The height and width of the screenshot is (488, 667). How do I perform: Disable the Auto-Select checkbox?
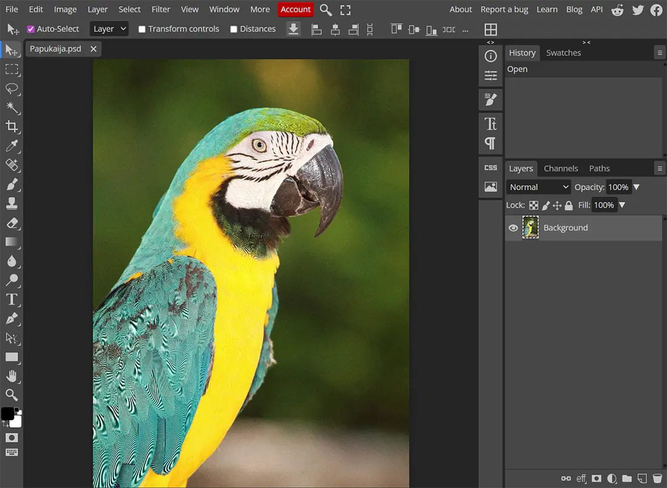tap(31, 29)
